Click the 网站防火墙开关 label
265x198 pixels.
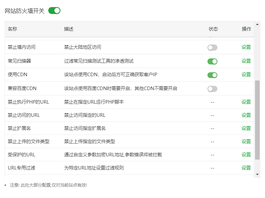(25, 11)
